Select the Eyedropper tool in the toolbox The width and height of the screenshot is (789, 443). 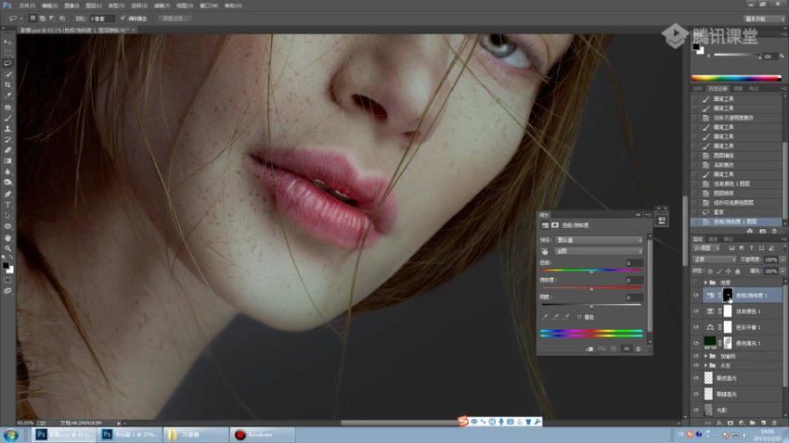pos(7,95)
